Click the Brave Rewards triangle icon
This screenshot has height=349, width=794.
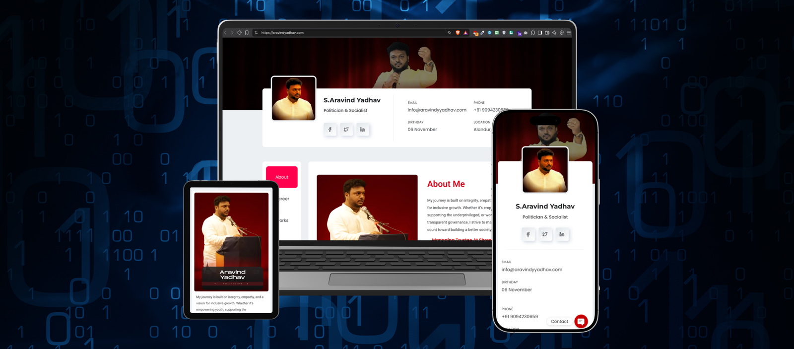tap(465, 33)
